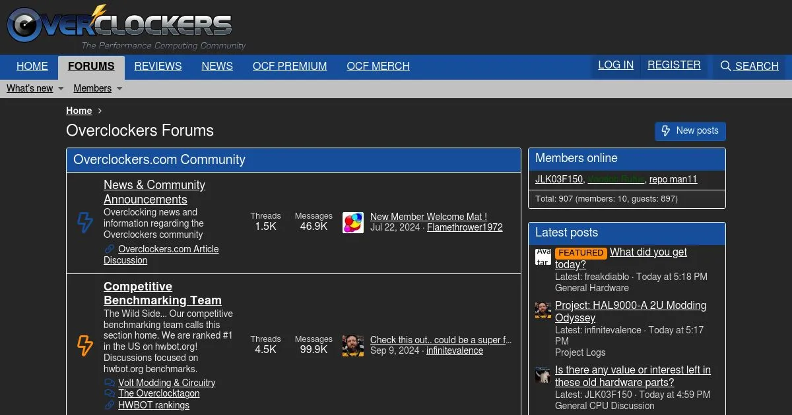
Task: Open the What's new link
Action: coord(30,88)
